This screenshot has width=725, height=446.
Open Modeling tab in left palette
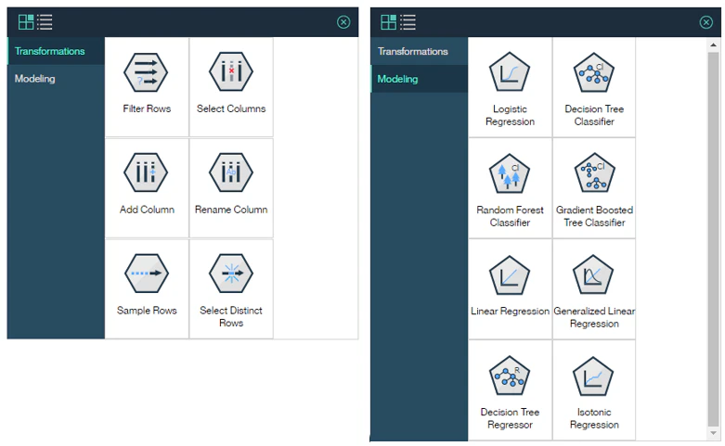[56, 79]
